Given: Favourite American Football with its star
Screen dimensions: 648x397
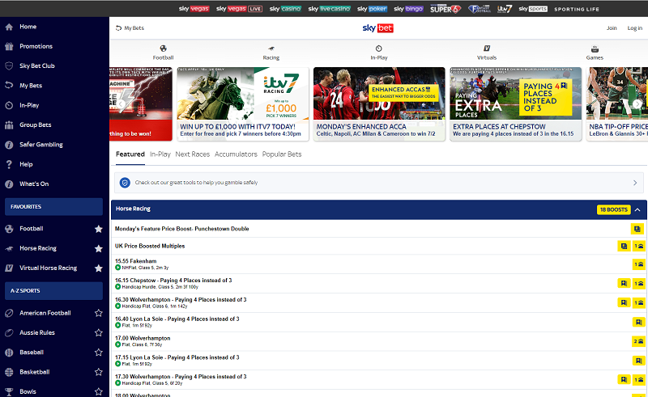Looking at the screenshot, I should click(98, 313).
